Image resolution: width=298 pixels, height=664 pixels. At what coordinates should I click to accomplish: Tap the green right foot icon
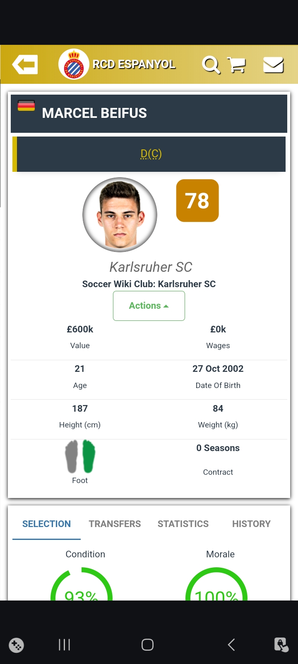point(89,456)
